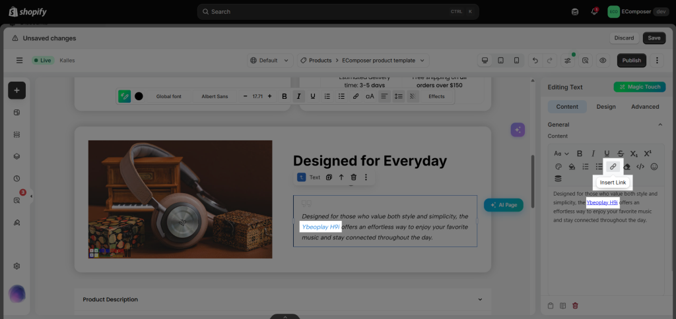676x319 pixels.
Task: Duplicate the selected Text element
Action: (329, 177)
